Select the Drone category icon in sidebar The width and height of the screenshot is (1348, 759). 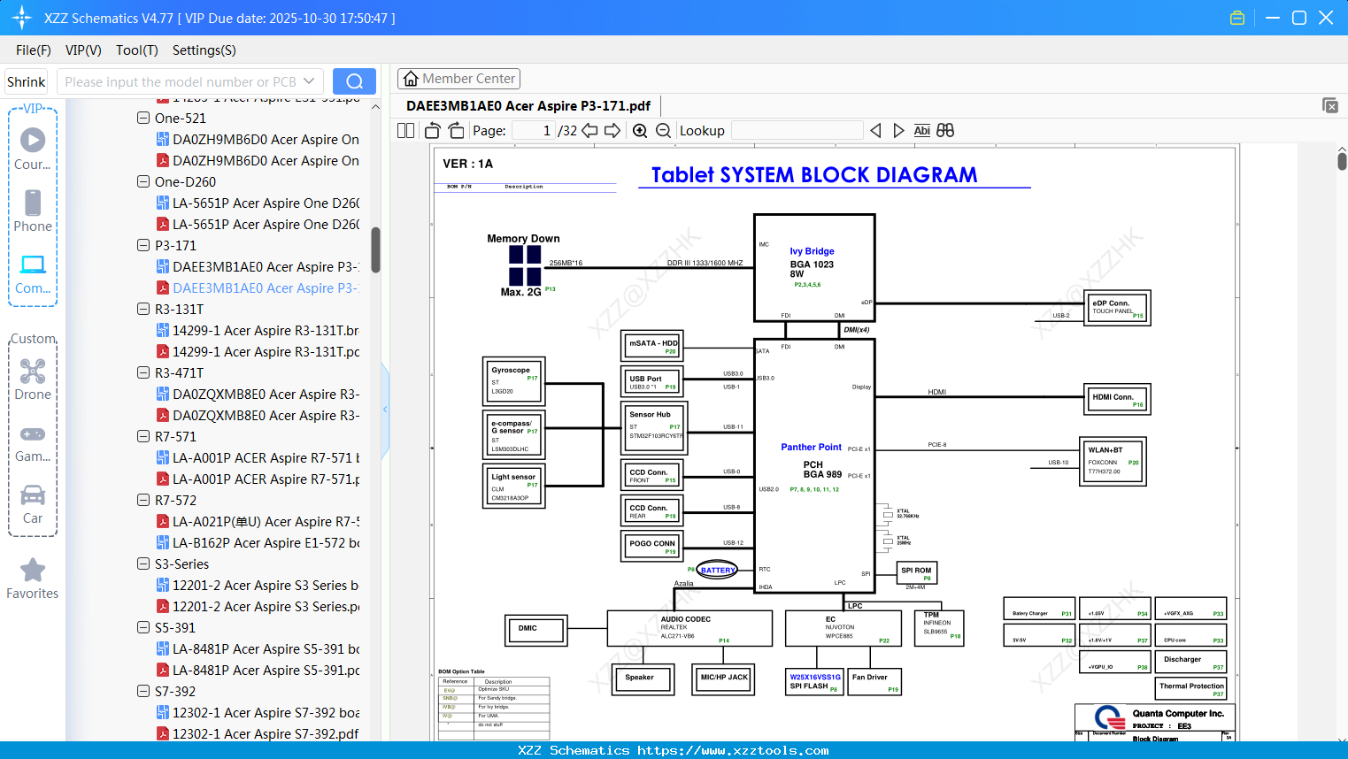tap(33, 372)
